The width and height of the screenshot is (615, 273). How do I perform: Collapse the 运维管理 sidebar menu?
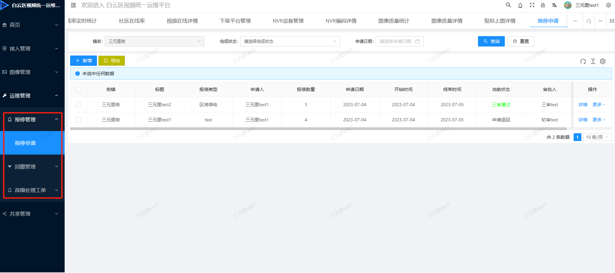pyautogui.click(x=32, y=96)
